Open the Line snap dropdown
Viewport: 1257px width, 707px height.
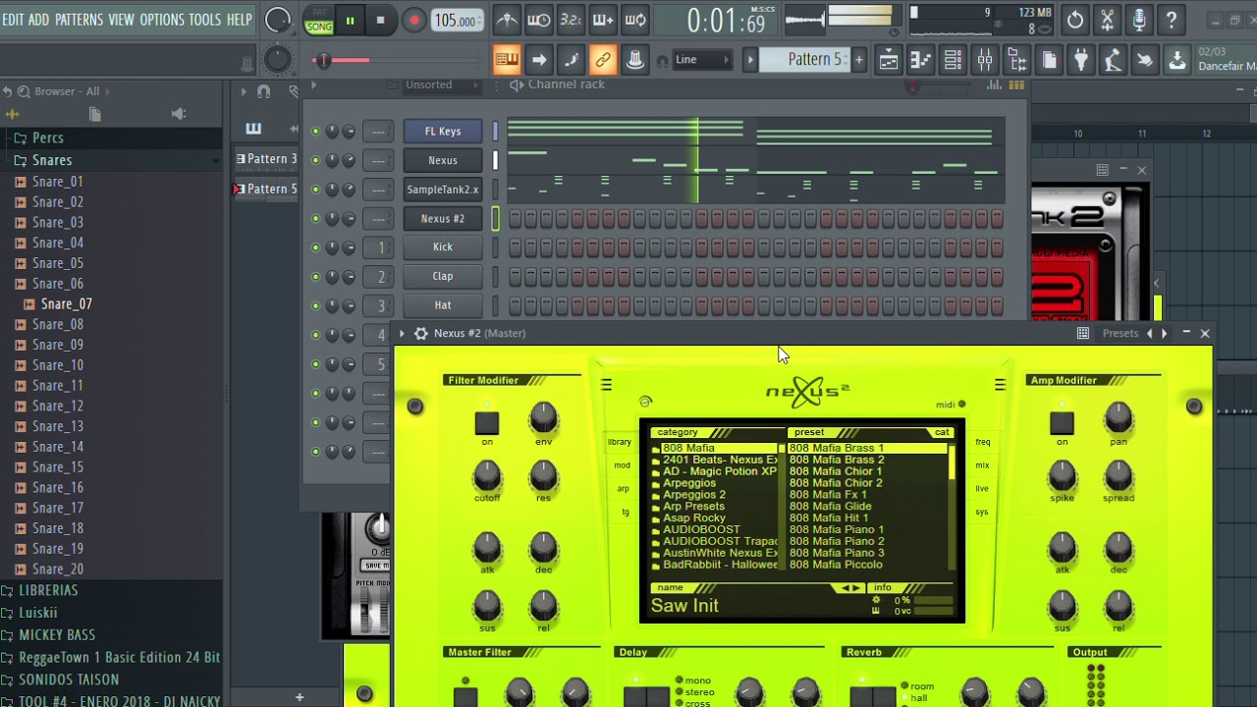(702, 60)
